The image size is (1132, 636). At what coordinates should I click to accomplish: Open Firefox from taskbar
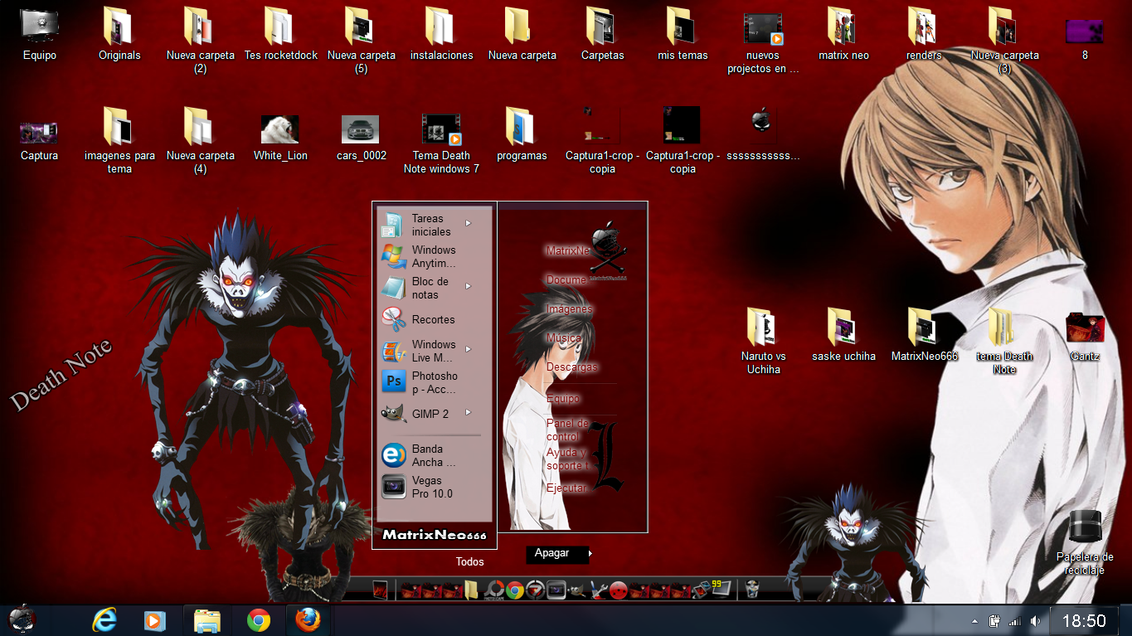308,620
